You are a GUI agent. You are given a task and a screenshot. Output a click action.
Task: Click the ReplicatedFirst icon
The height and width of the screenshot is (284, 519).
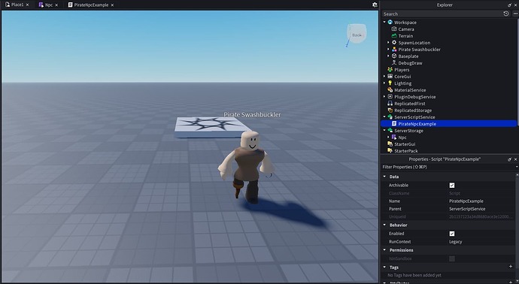point(390,104)
